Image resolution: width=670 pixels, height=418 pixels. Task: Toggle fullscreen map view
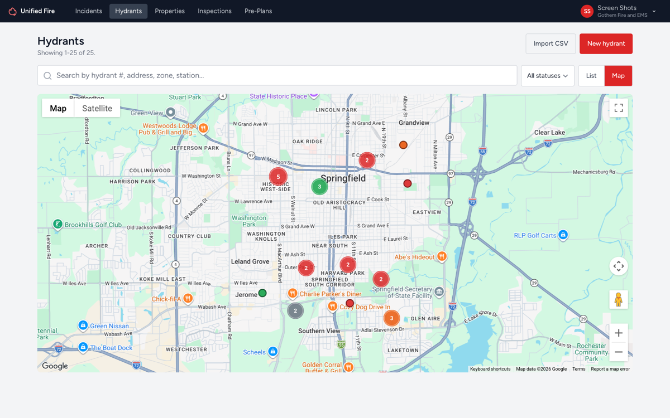[x=619, y=108]
